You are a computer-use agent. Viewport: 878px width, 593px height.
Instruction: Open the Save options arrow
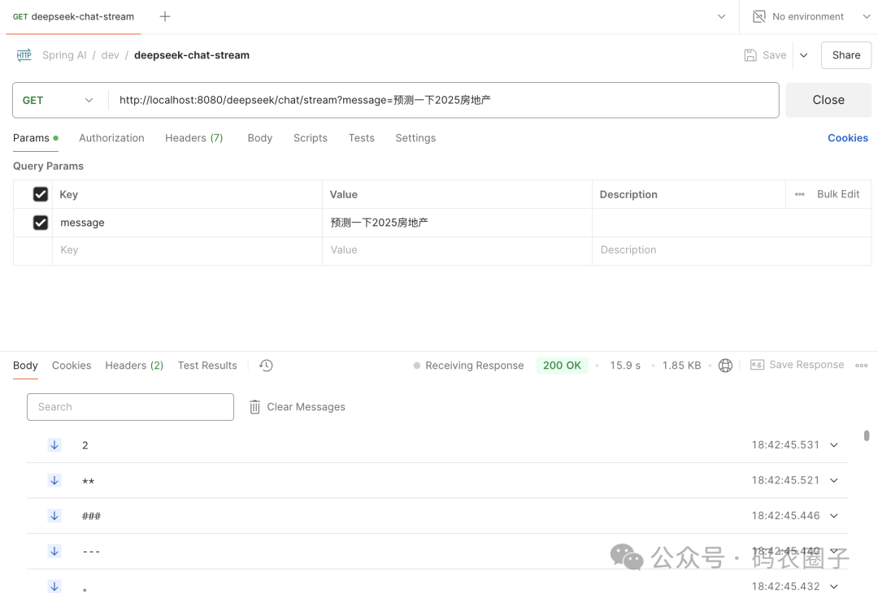(803, 54)
